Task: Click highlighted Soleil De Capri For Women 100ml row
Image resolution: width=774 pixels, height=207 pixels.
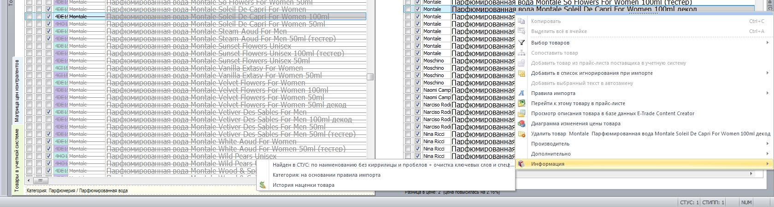Action: [x=196, y=17]
